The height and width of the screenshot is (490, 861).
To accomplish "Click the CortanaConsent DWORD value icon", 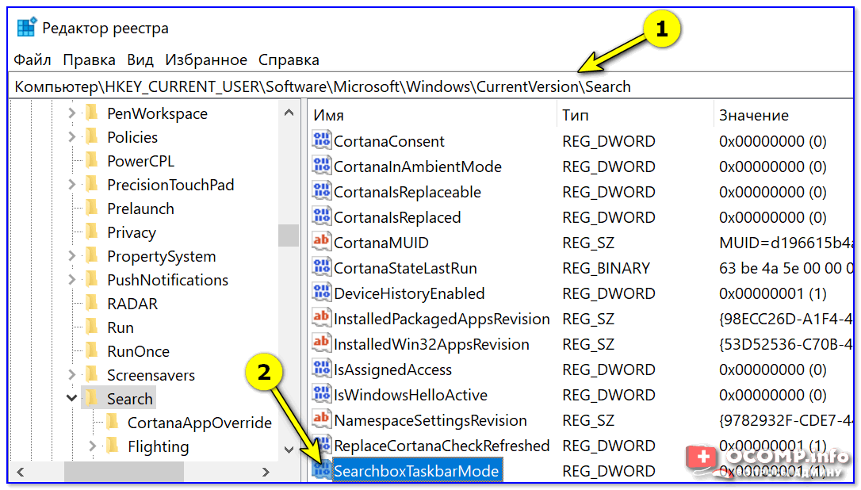I will tap(321, 141).
